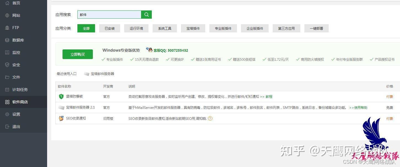Image resolution: width=400 pixels, height=167 pixels.
Task: Click the scheduled tasks icon in sidebar
Action: click(x=7, y=90)
